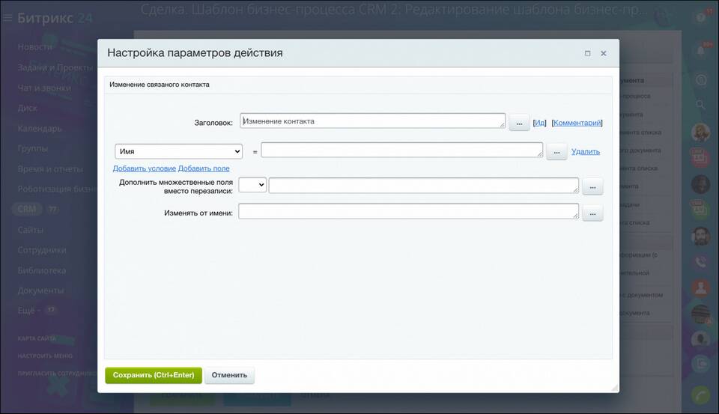Open CRM in the left sidebar menu

tap(27, 210)
